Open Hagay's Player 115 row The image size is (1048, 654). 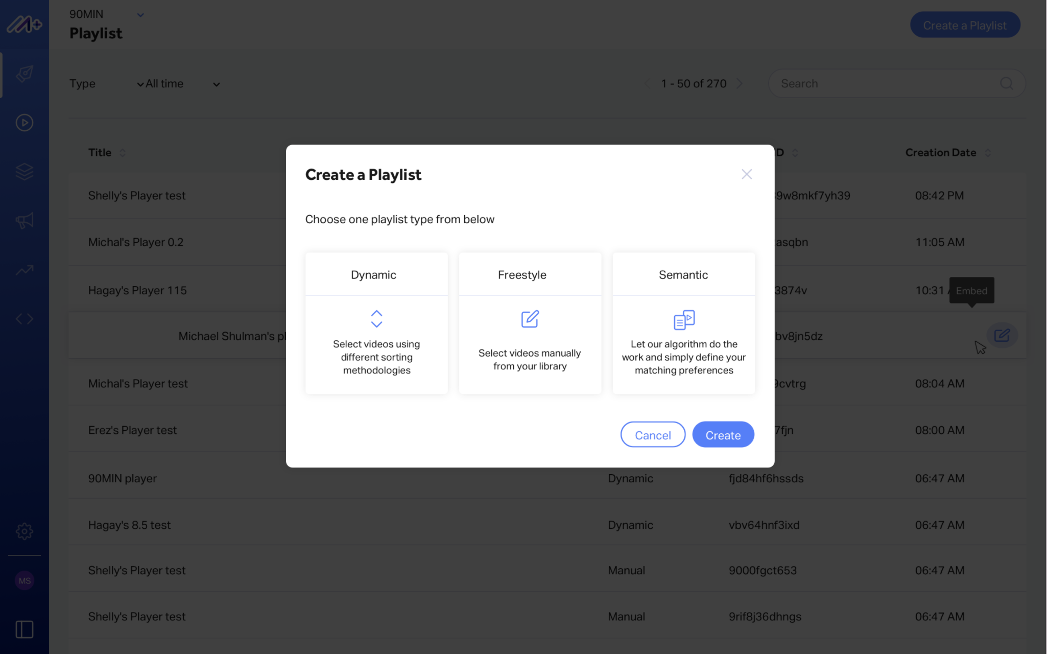pyautogui.click(x=547, y=290)
